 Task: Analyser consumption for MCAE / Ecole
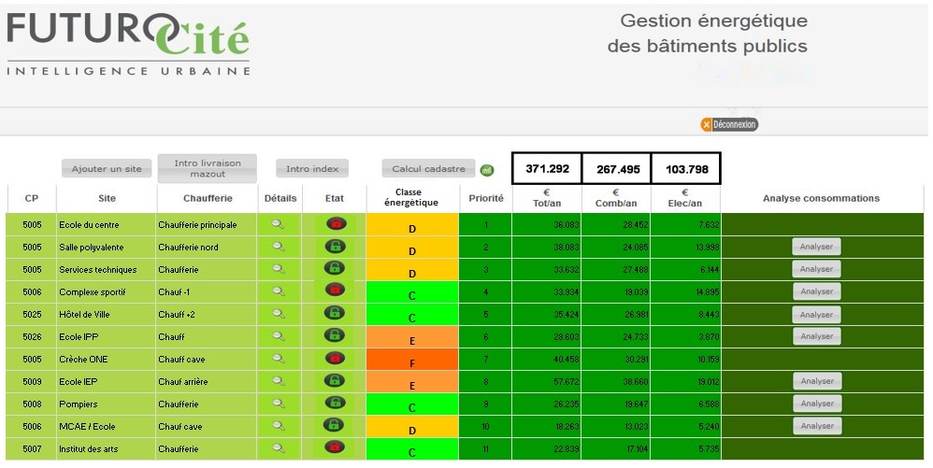click(816, 426)
